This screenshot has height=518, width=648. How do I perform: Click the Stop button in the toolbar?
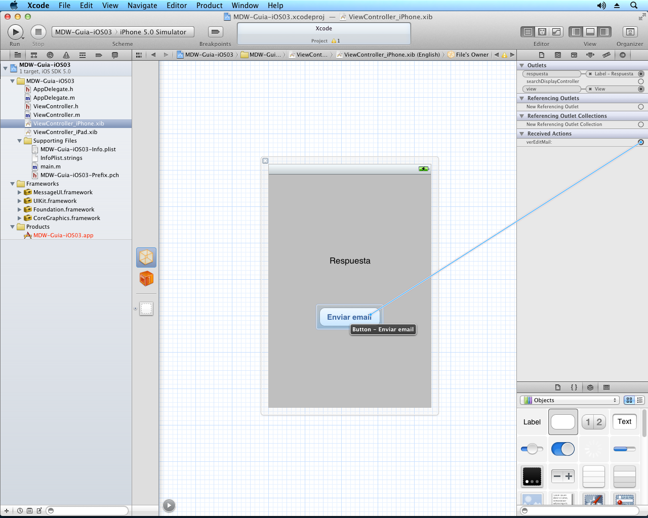pos(38,32)
